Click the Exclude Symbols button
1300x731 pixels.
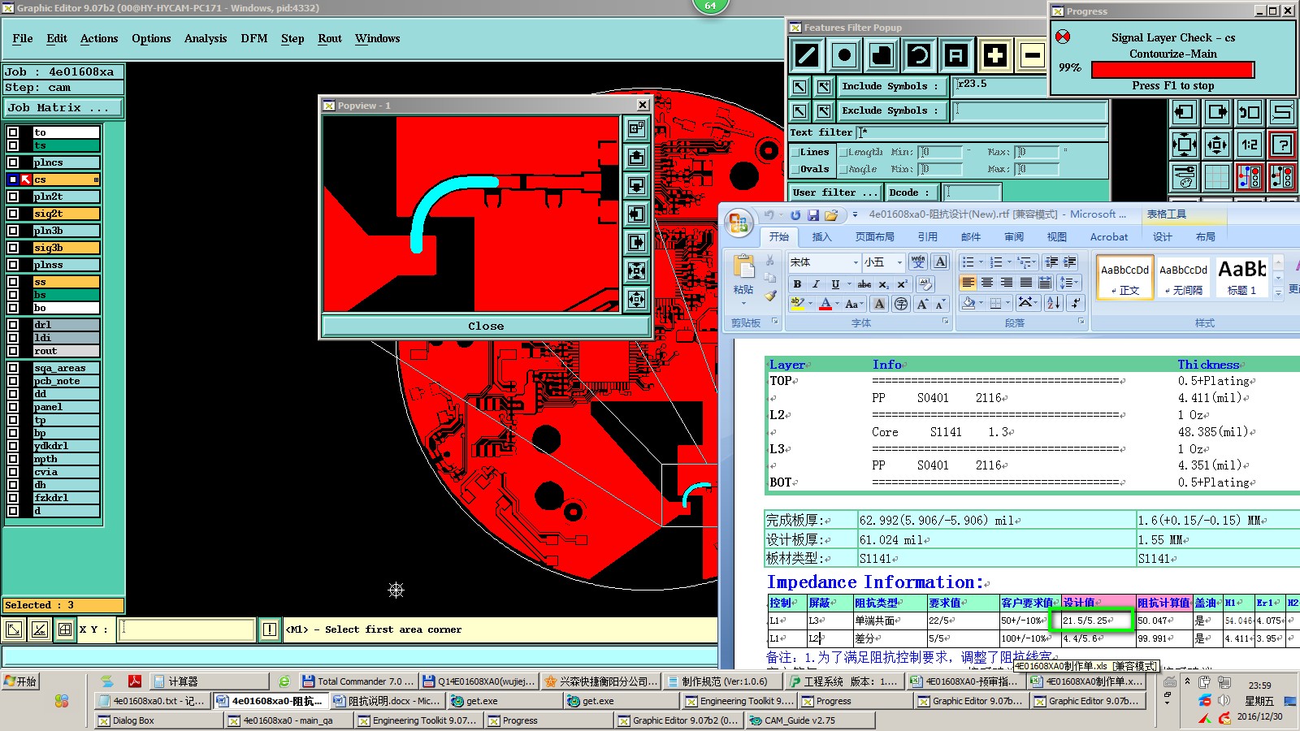(890, 110)
